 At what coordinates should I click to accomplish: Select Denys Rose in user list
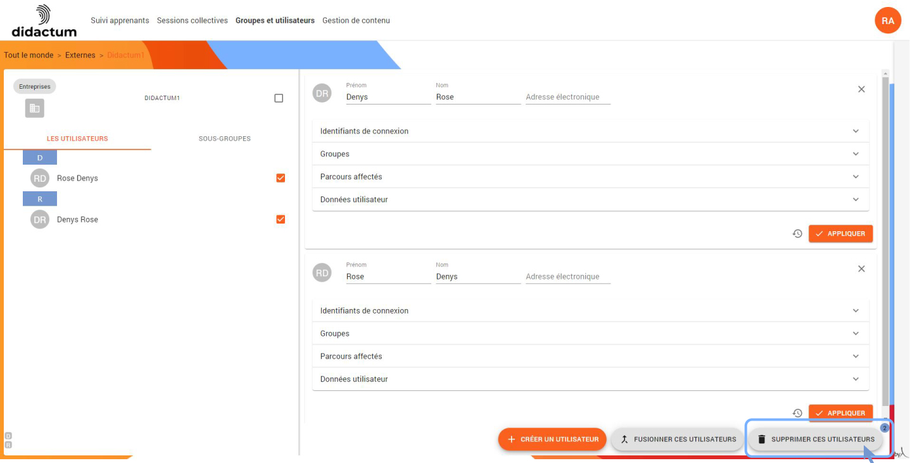[77, 220]
